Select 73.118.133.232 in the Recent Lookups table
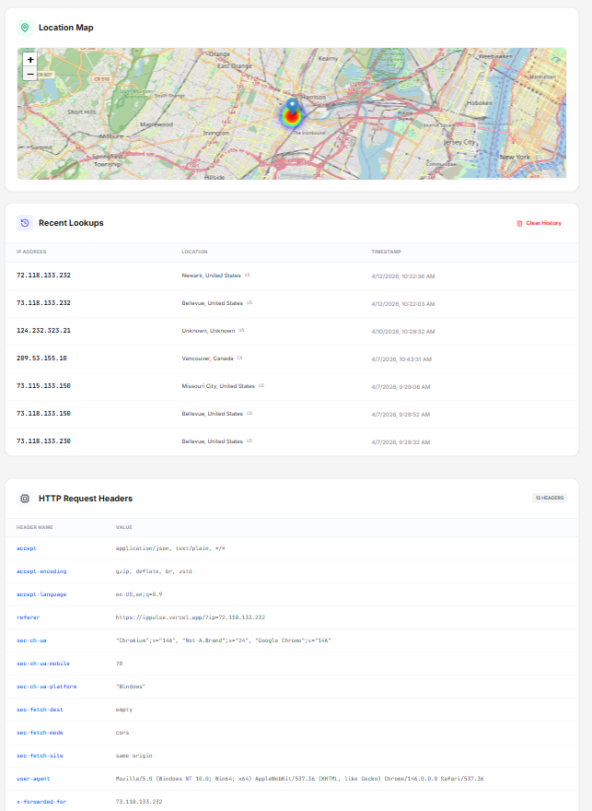The image size is (592, 811). tap(43, 303)
